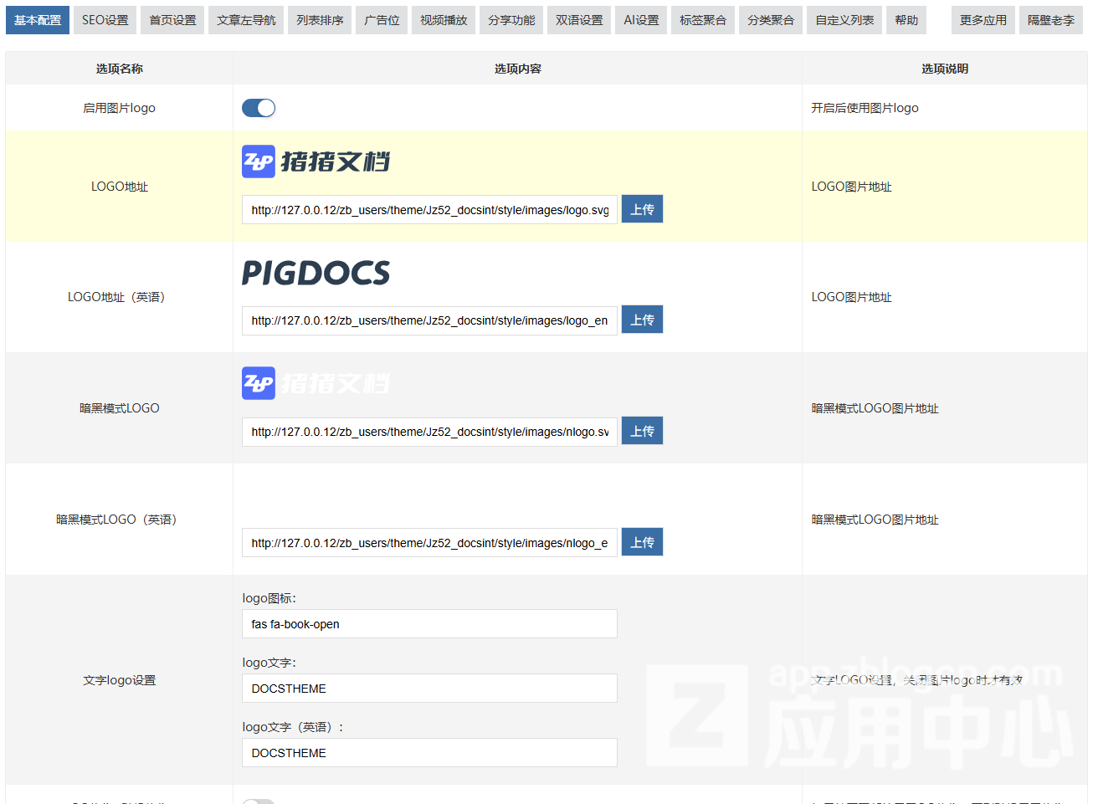Open the 帮助 tab
Viewport: 1093px width, 804px height.
906,20
